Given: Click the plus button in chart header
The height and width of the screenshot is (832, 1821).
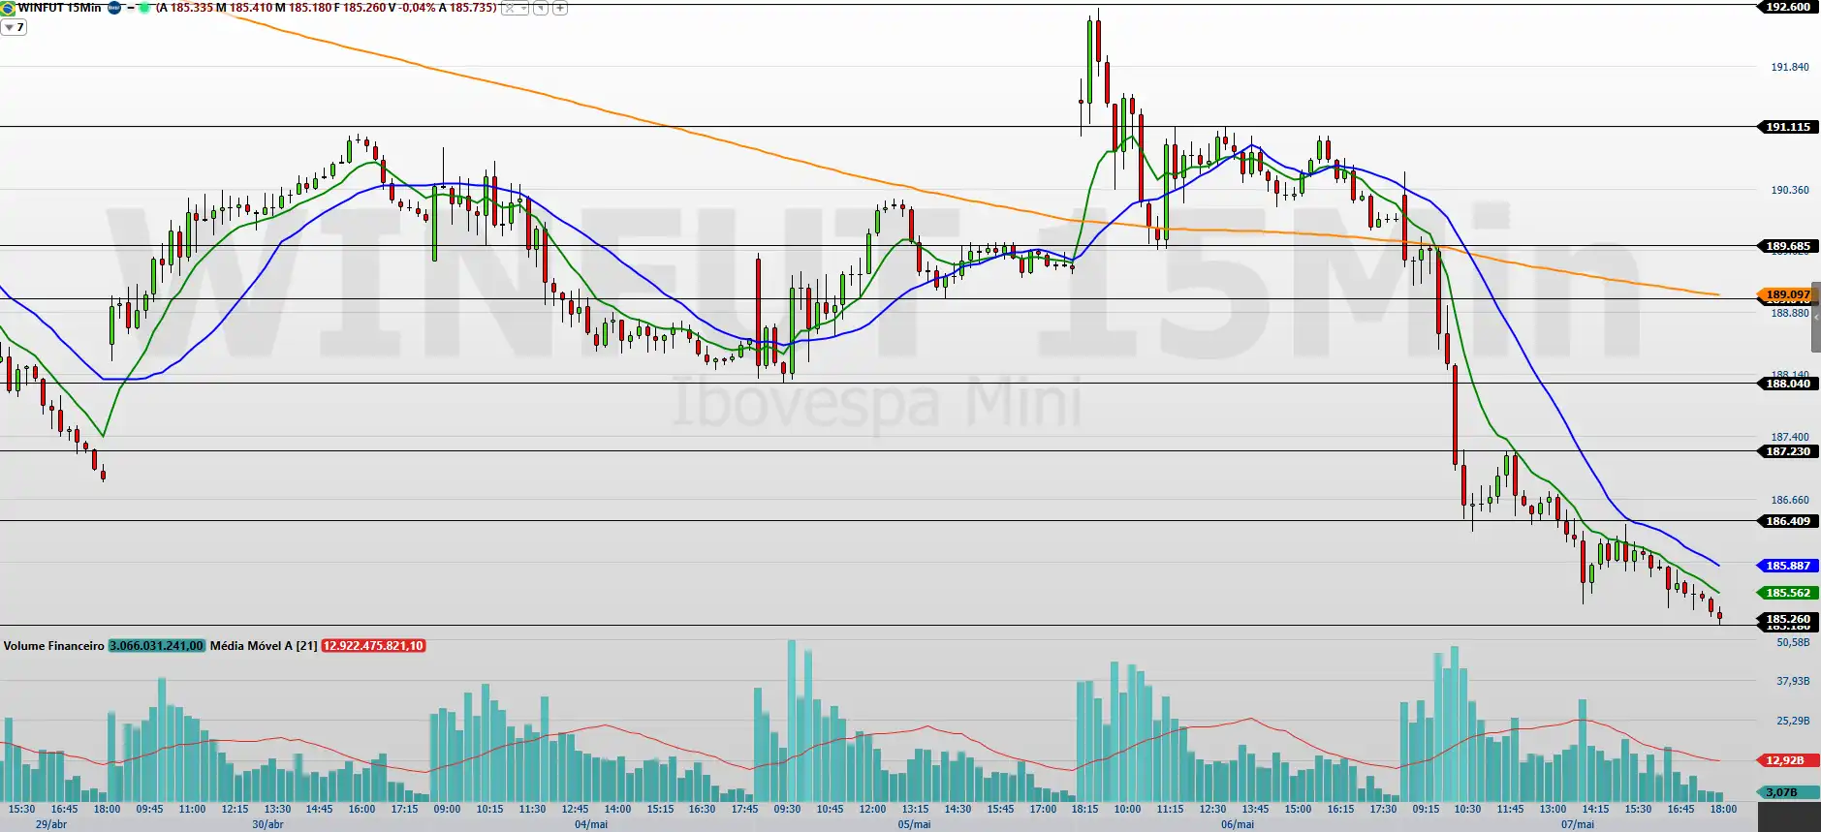Looking at the screenshot, I should pyautogui.click(x=560, y=8).
